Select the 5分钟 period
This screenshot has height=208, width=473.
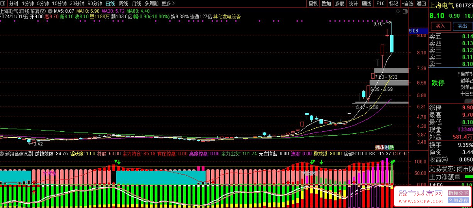click(43, 4)
